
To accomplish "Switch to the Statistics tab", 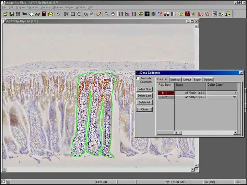I will (x=175, y=80).
